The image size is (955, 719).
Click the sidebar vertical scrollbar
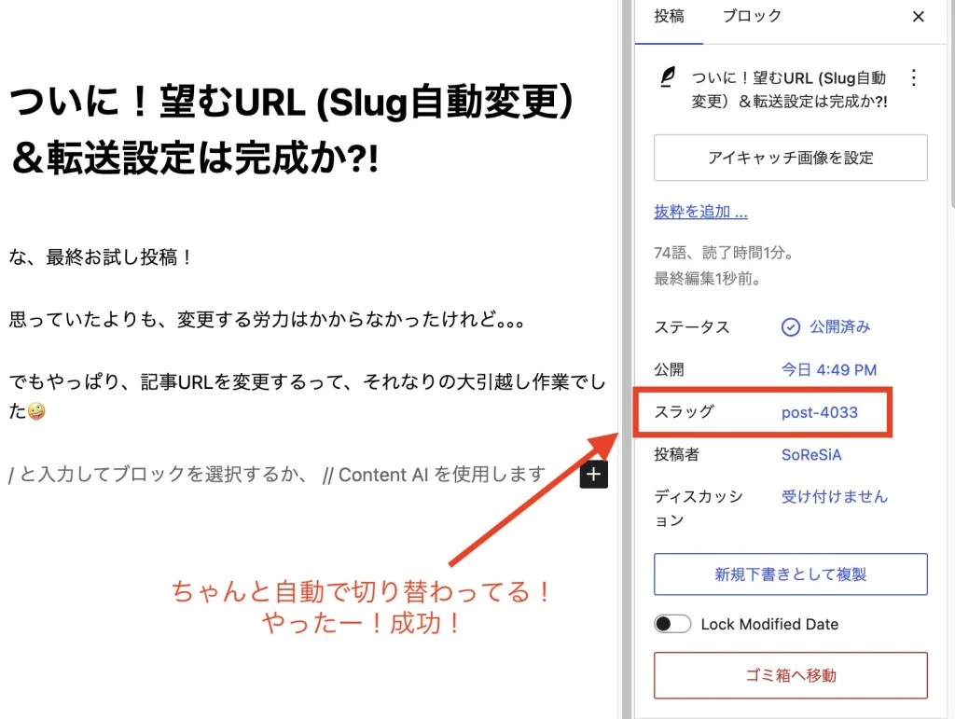coord(952,104)
